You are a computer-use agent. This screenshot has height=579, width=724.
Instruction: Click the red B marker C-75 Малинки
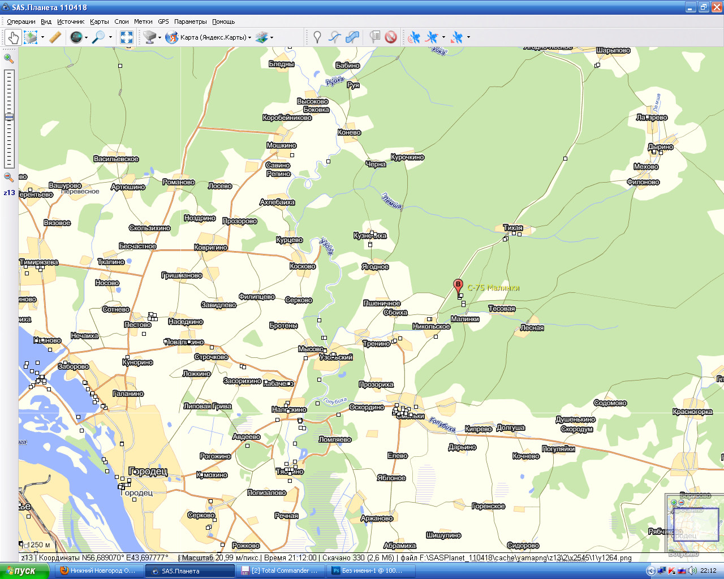point(458,286)
